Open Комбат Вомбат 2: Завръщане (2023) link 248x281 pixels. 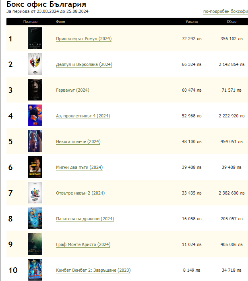[x=93, y=271]
